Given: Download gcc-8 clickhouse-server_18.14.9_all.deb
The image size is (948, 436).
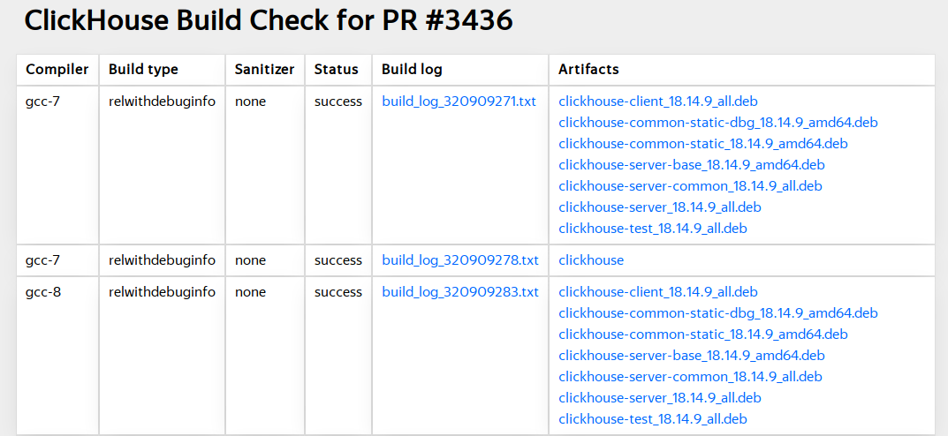Looking at the screenshot, I should coord(659,398).
